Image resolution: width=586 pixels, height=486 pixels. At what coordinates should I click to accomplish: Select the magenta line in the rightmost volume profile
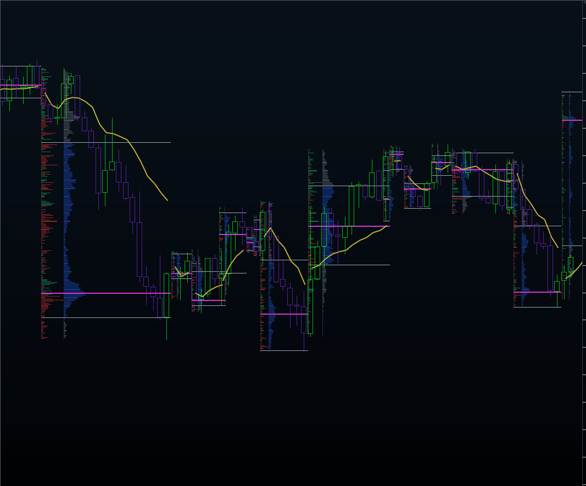tap(572, 120)
